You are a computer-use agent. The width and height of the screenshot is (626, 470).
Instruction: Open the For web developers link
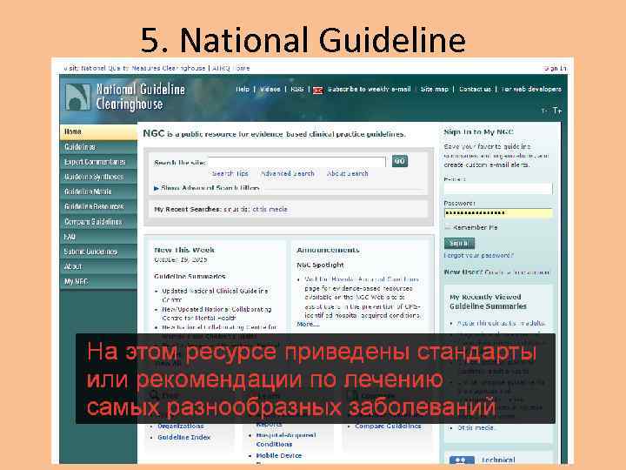pos(531,89)
